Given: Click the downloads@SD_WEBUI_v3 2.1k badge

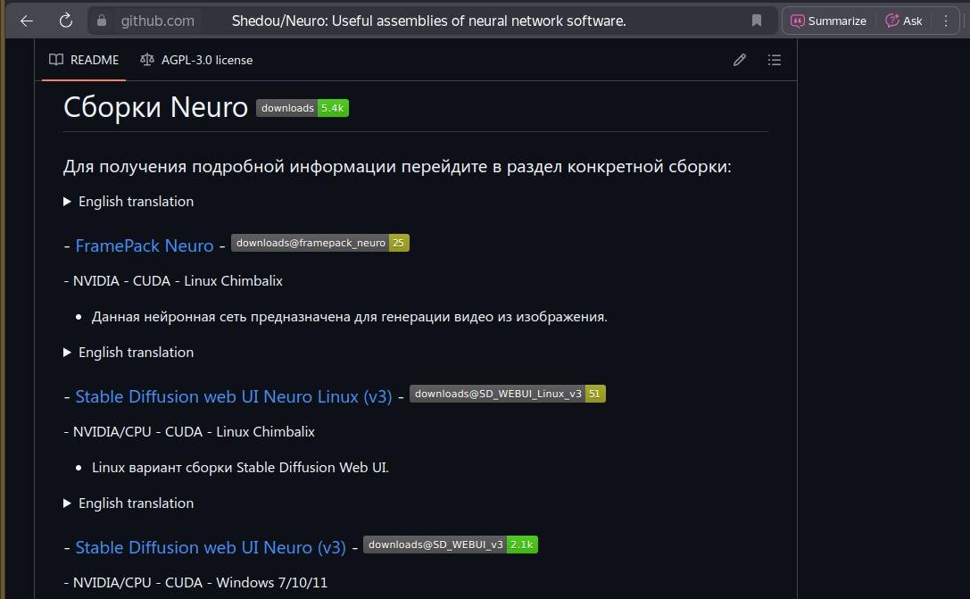Looking at the screenshot, I should (x=451, y=545).
